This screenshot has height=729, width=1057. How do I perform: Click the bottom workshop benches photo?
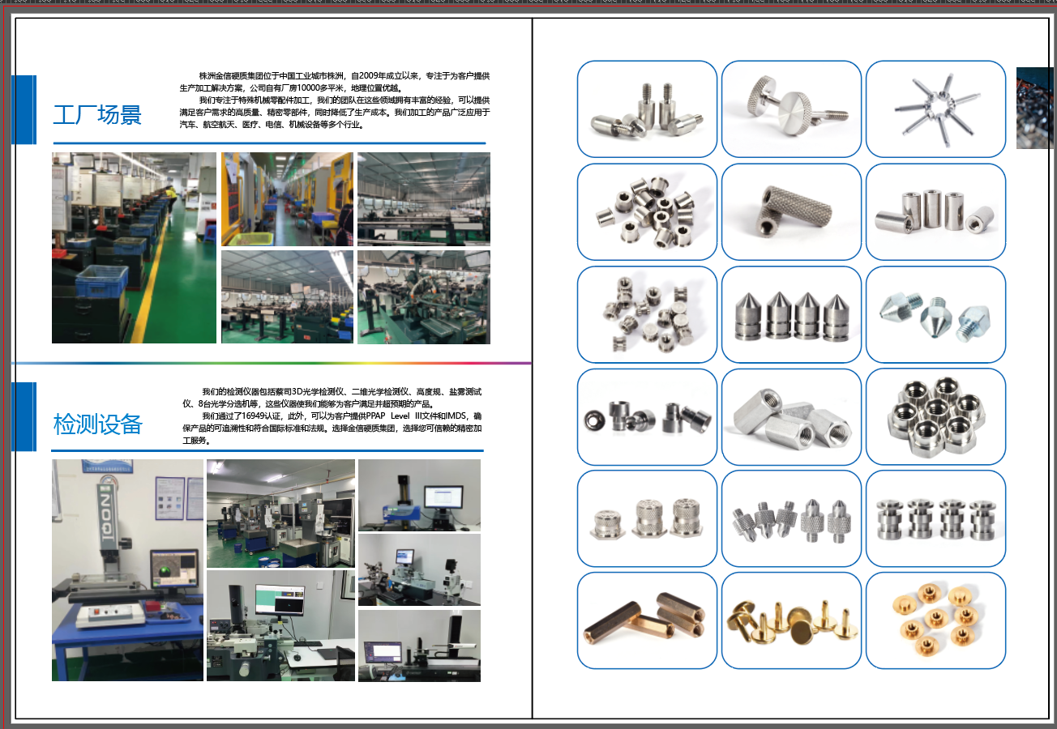pos(287,296)
